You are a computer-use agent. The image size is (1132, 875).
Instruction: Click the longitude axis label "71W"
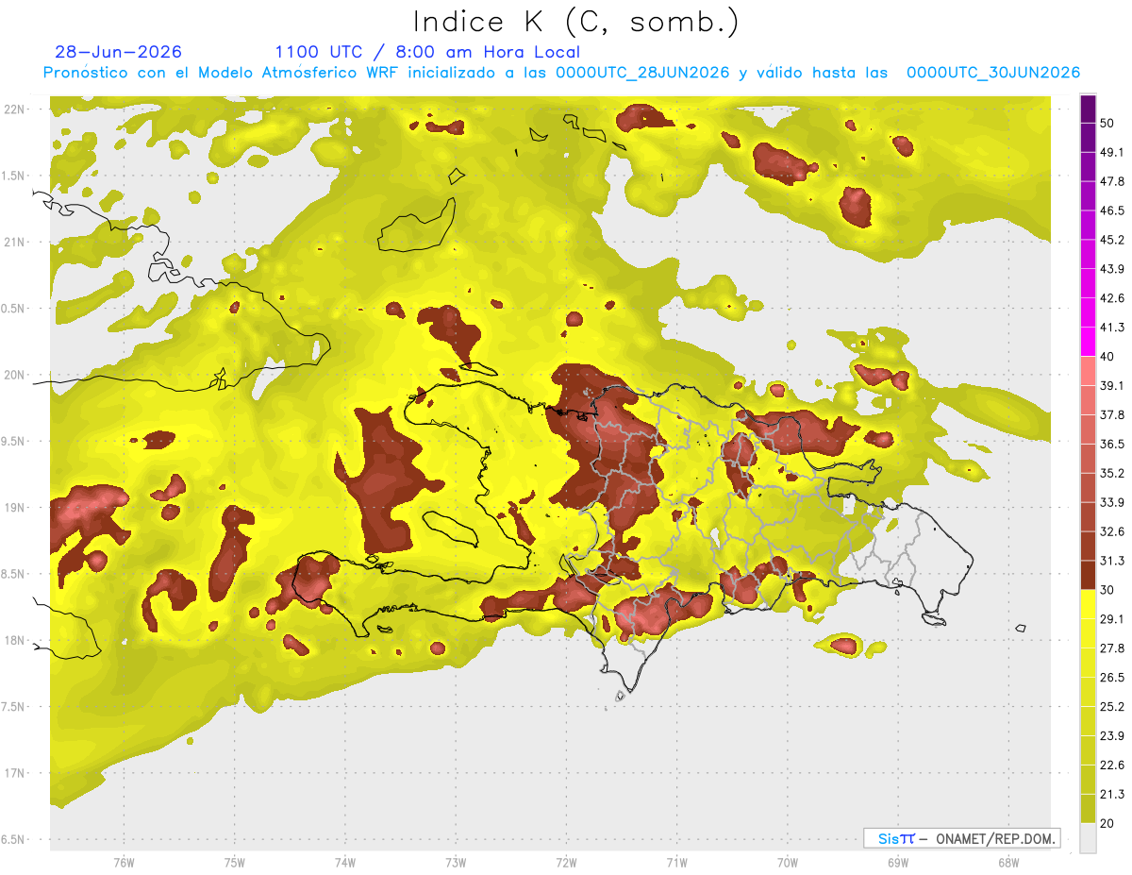[676, 863]
